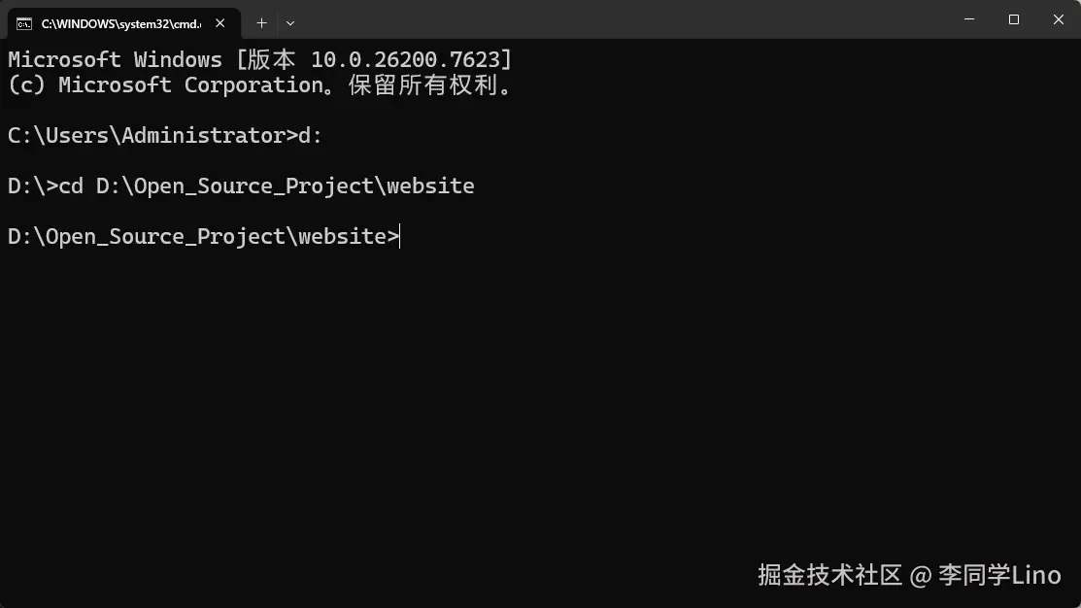Viewport: 1081px width, 608px height.
Task: Maximize the terminal window
Action: pos(1013,19)
